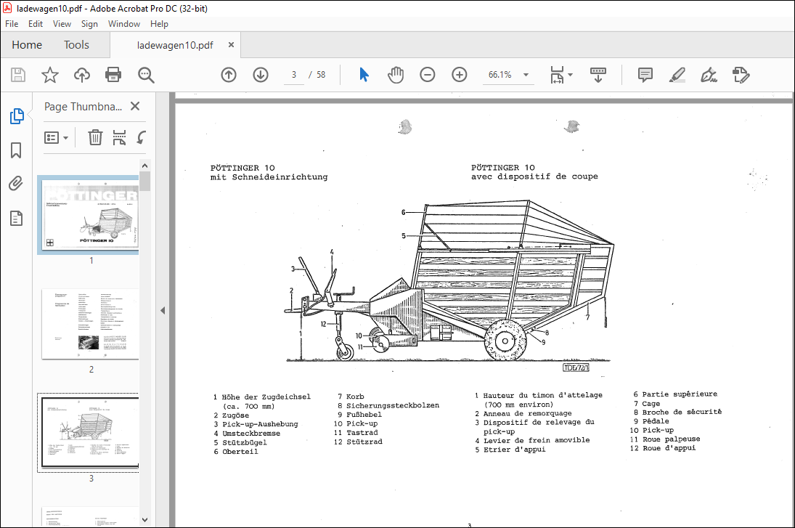The image size is (795, 528).
Task: Click the 'Broche de sécurité' text
Action: (x=682, y=412)
